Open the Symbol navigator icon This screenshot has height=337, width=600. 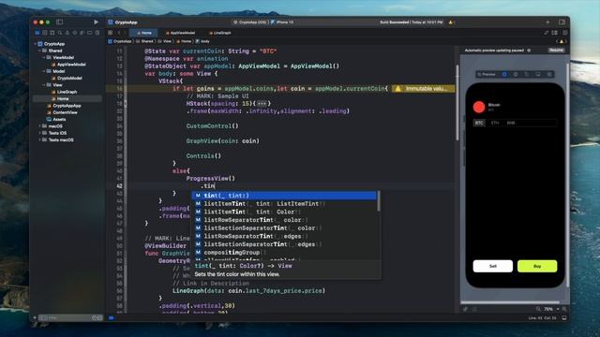tap(52, 33)
